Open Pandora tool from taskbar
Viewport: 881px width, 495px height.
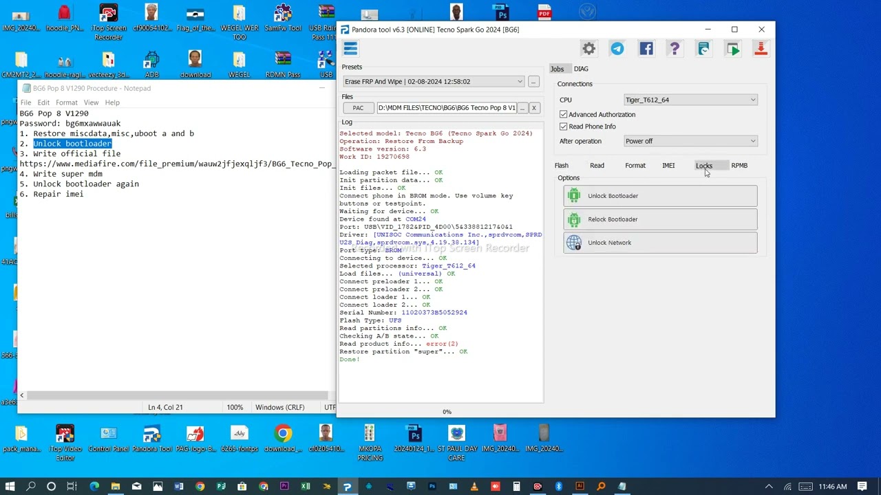[347, 487]
